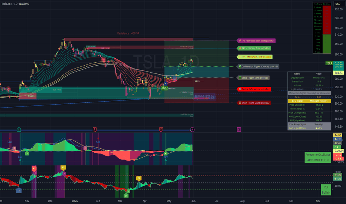
Task: Click the BUY signal label on the price chart
Action: [x=164, y=88]
